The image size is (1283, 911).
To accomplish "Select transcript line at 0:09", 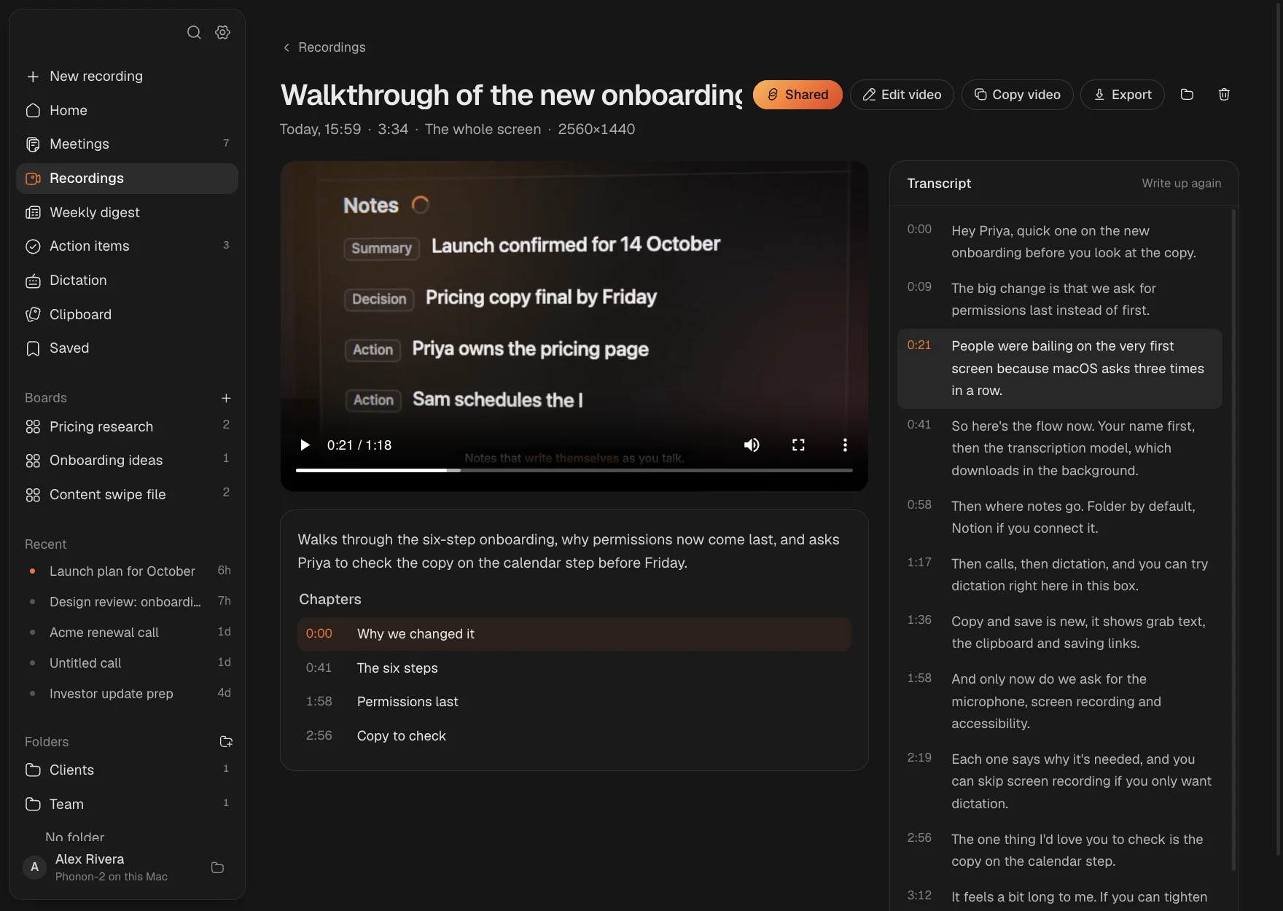I will point(1060,300).
